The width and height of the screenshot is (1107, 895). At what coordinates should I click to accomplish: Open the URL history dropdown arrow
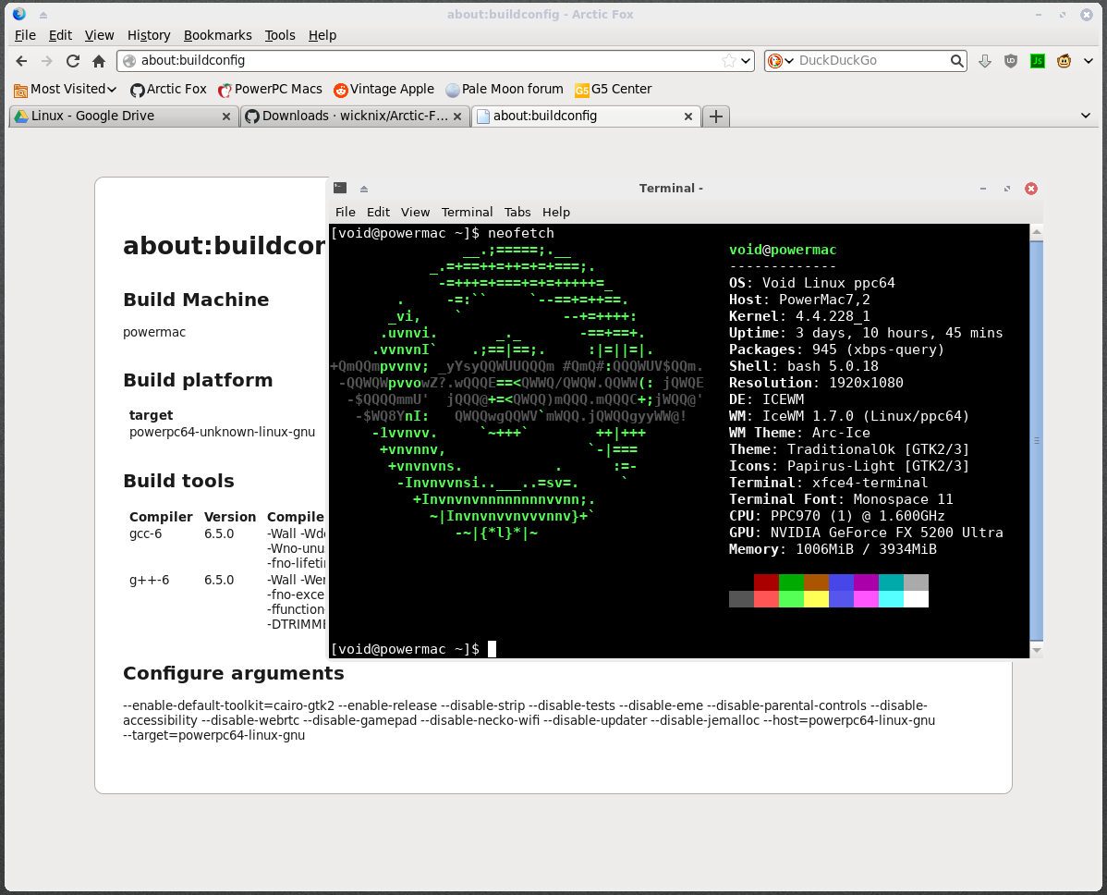click(746, 61)
